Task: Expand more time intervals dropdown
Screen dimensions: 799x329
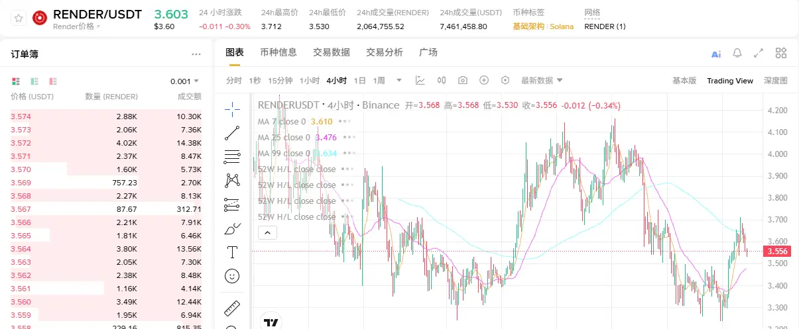Action: click(399, 81)
